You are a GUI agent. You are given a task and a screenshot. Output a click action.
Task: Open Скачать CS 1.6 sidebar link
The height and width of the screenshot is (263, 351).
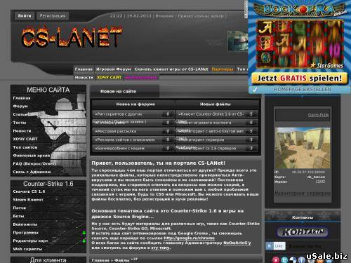click(x=29, y=191)
